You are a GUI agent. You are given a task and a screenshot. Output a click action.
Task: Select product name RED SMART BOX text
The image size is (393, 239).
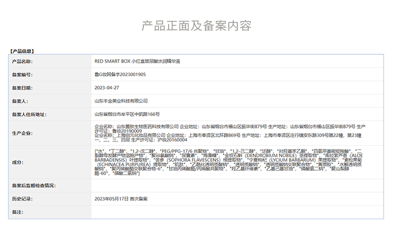click(x=141, y=62)
